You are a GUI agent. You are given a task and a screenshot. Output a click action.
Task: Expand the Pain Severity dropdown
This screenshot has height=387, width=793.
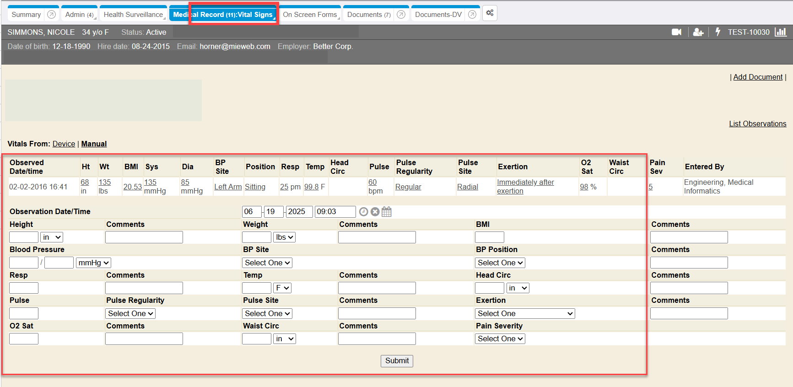coord(500,339)
